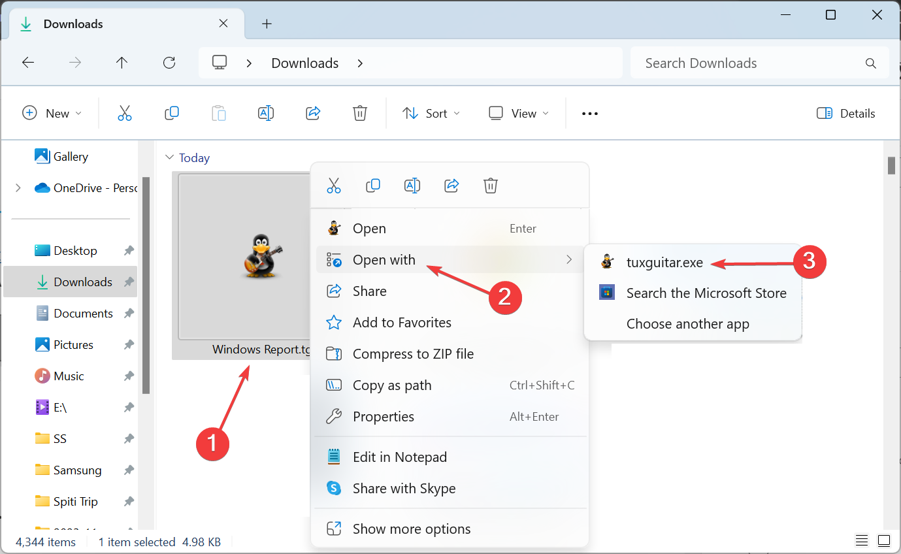
Task: Click the Share icon in the toolbar
Action: click(313, 113)
